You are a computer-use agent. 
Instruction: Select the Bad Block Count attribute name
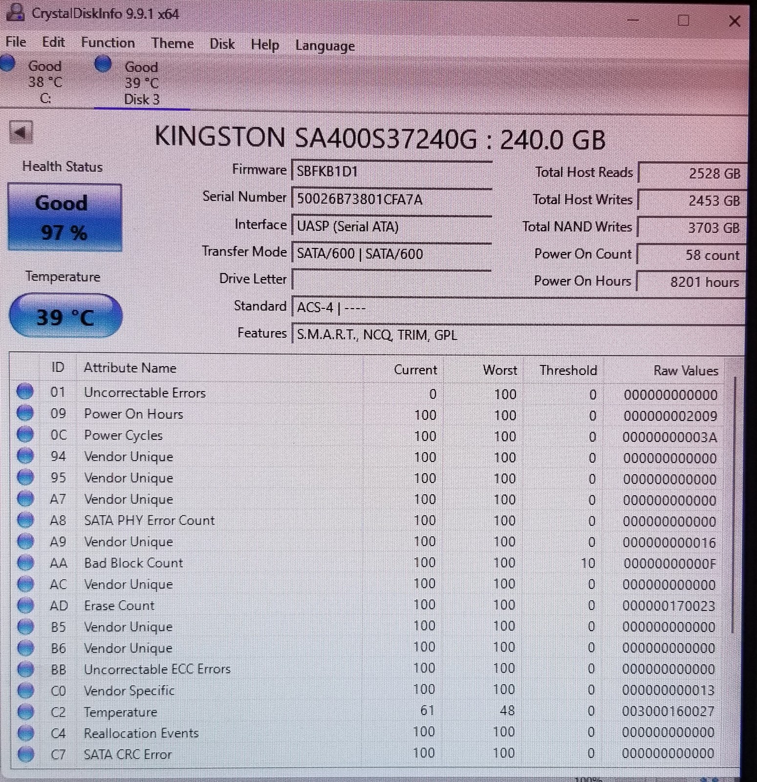pyautogui.click(x=133, y=563)
